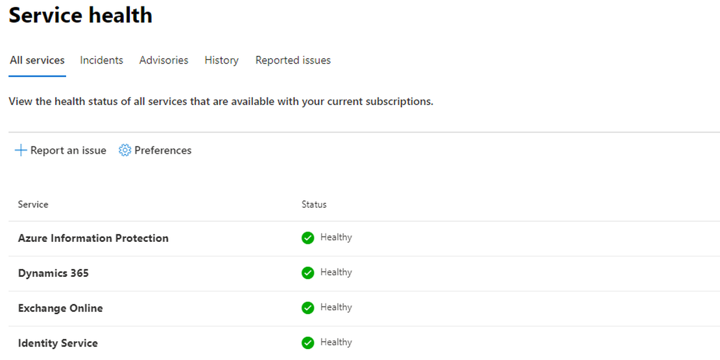Click the green check icon for Identity Service

pos(307,342)
